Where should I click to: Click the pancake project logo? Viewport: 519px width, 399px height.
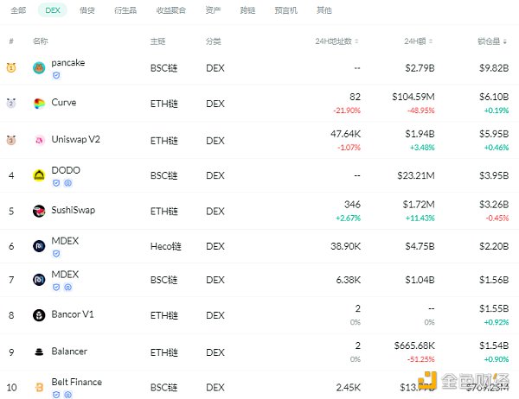point(39,68)
